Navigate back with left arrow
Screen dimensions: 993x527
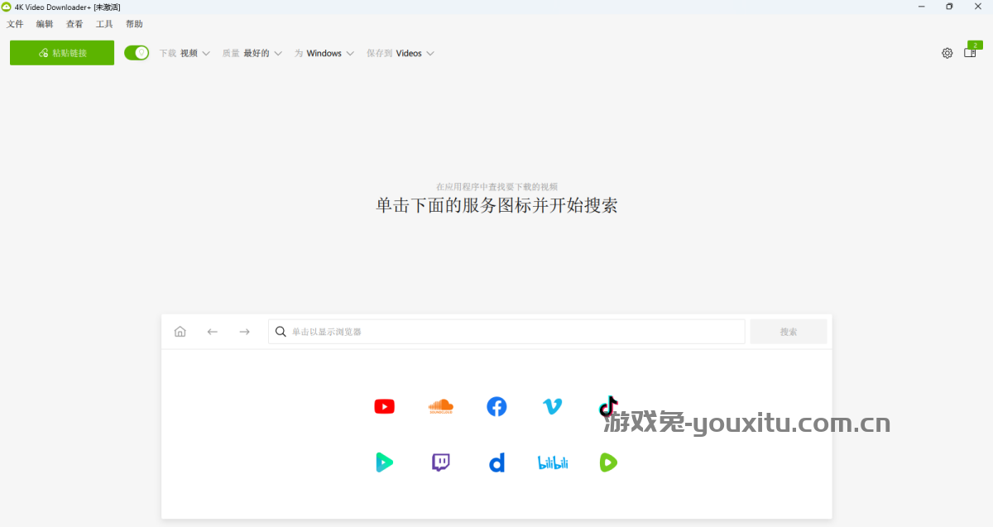pyautogui.click(x=212, y=332)
